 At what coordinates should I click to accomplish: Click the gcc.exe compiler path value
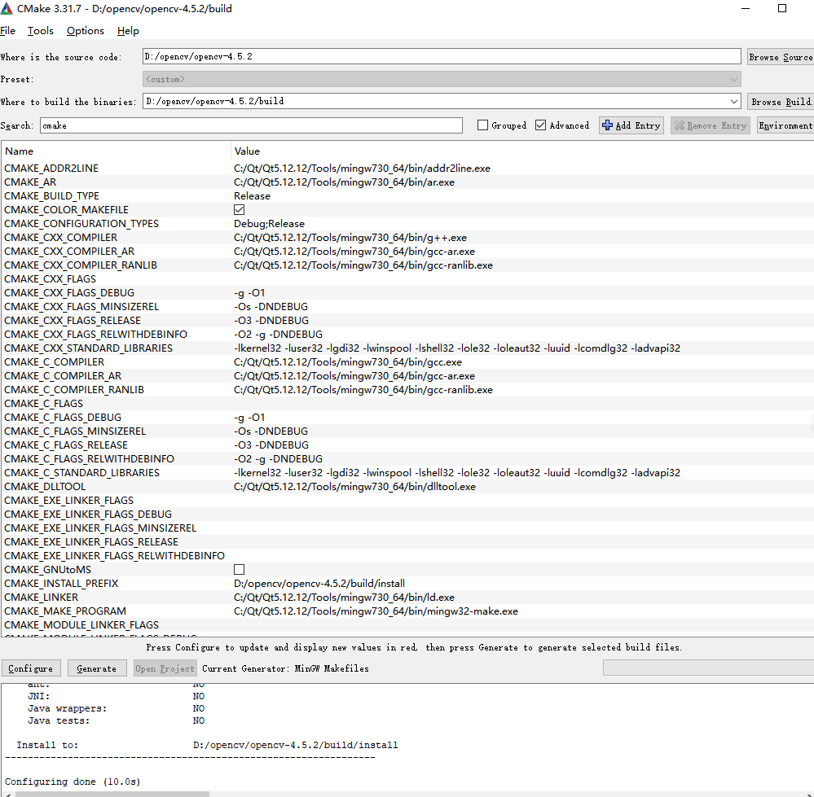[348, 362]
